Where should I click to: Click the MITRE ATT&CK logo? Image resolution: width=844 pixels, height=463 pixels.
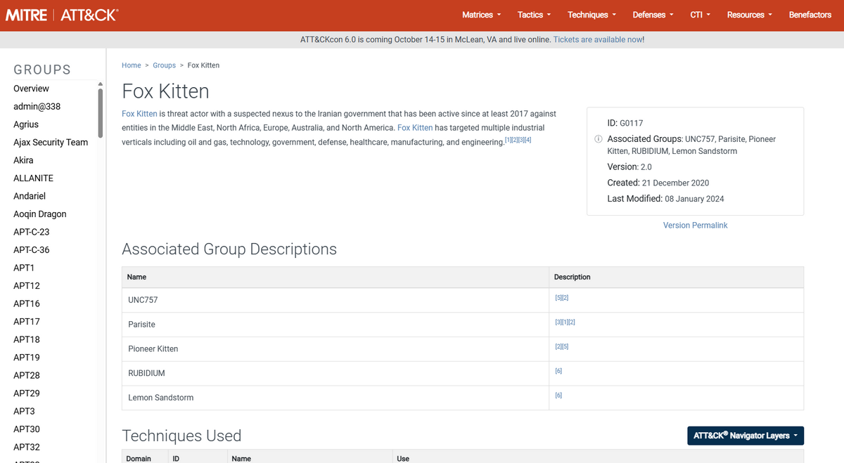tap(62, 15)
